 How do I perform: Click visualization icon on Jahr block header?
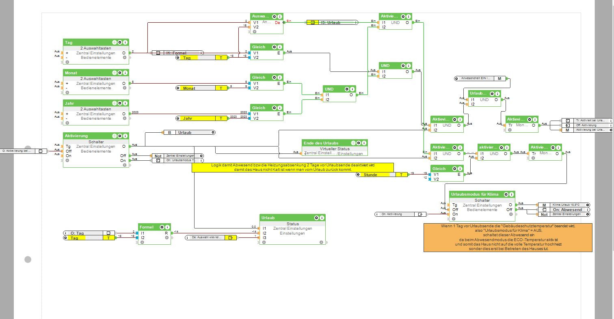[x=114, y=103]
